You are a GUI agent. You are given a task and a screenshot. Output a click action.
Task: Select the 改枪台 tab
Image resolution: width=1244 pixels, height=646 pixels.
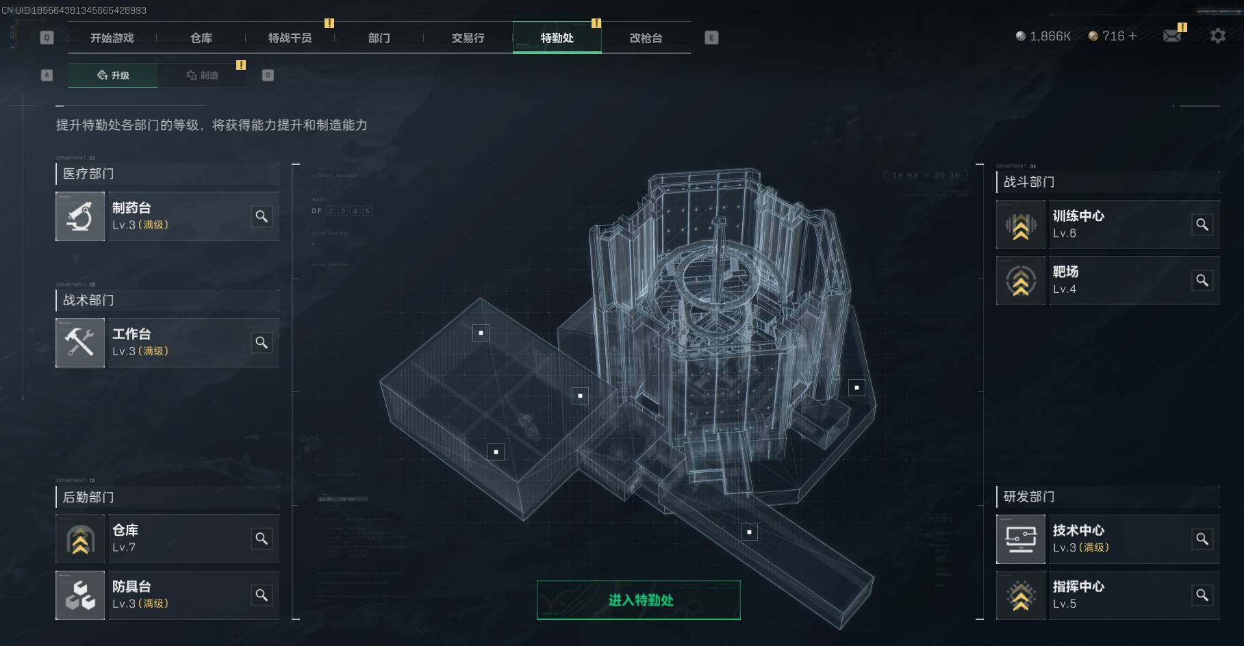pos(646,38)
